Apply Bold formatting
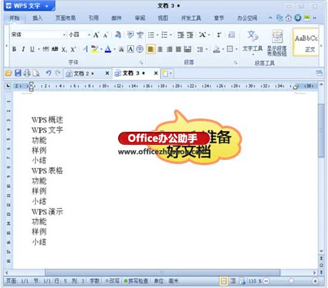 (14, 49)
